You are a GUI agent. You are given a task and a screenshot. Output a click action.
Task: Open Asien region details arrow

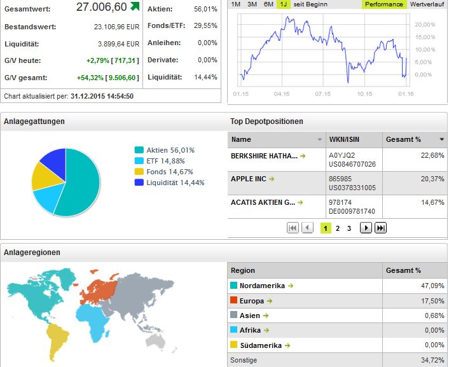point(266,315)
